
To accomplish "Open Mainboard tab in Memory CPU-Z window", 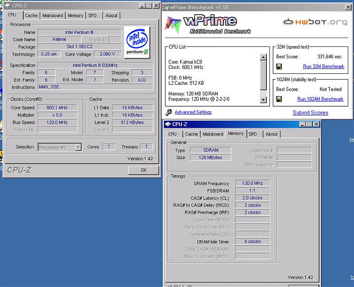I will [x=213, y=134].
